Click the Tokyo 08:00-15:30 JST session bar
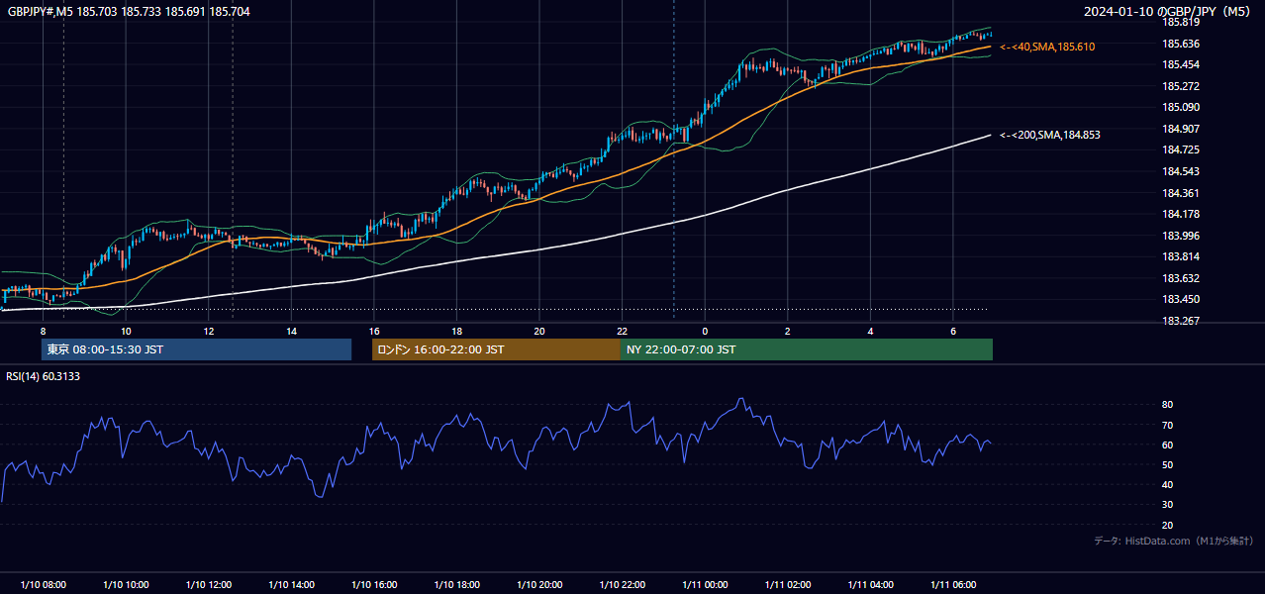The height and width of the screenshot is (594, 1265). pyautogui.click(x=196, y=349)
